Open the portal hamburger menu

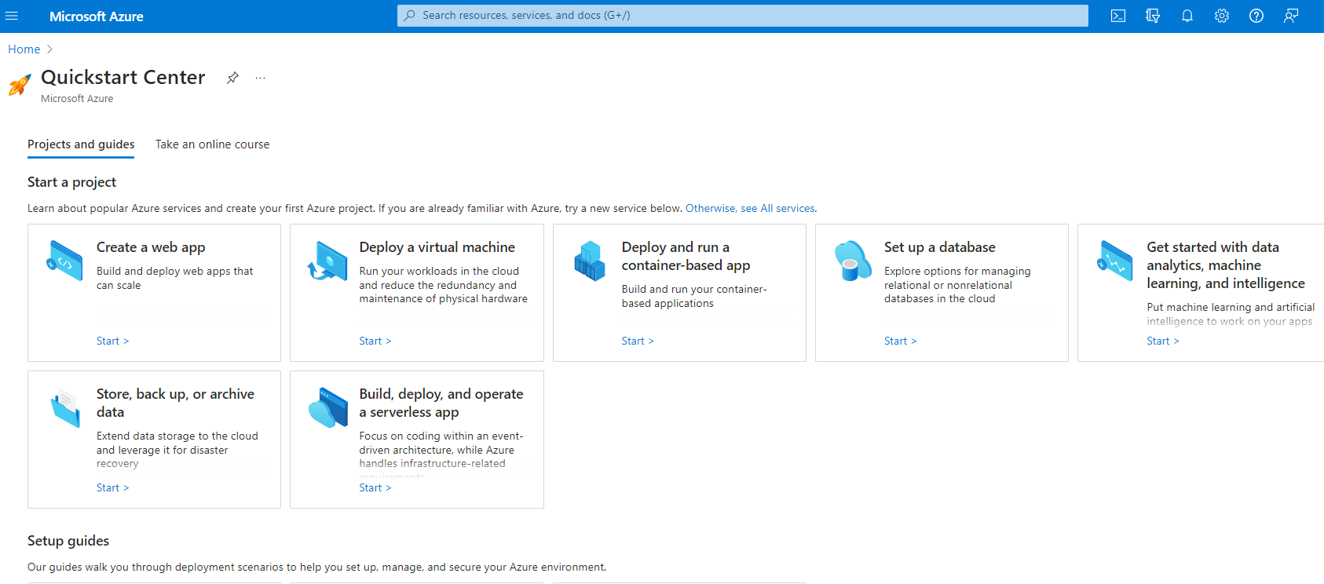pyautogui.click(x=12, y=16)
